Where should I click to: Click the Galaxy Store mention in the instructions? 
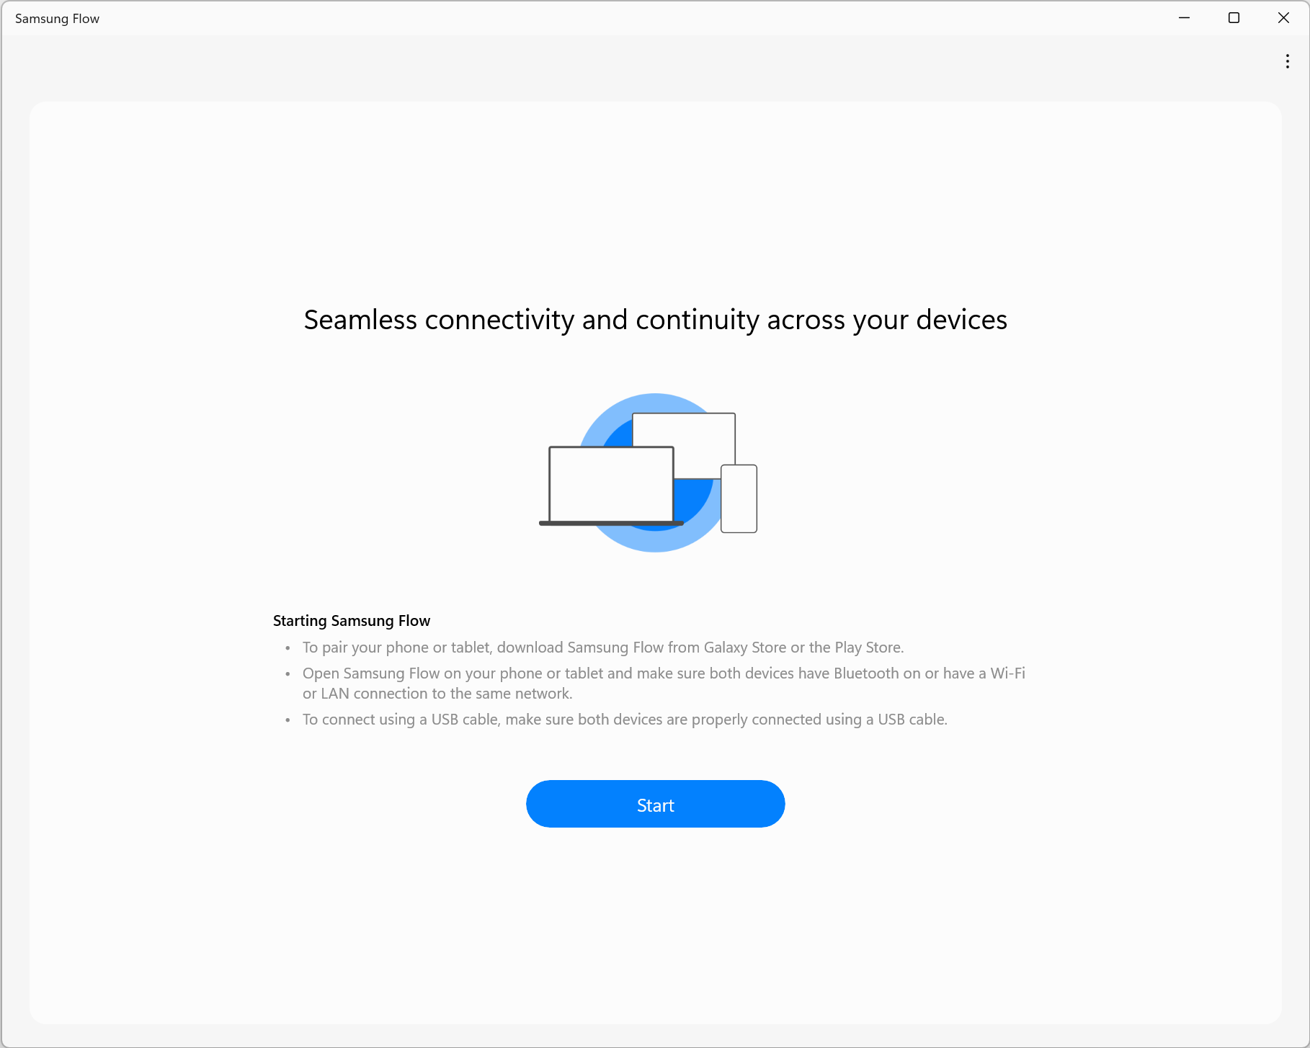click(745, 648)
